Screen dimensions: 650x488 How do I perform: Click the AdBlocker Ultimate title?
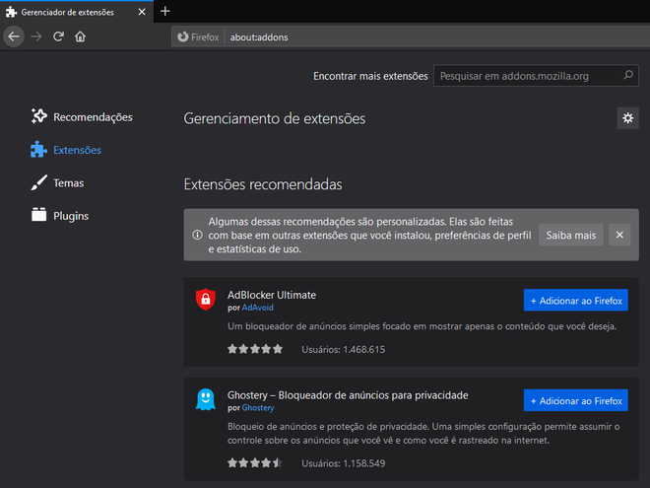[272, 295]
